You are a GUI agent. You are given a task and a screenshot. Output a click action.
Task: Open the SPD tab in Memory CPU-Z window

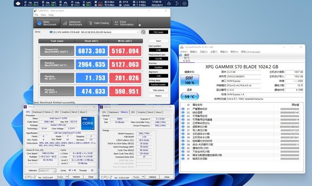click(x=133, y=112)
